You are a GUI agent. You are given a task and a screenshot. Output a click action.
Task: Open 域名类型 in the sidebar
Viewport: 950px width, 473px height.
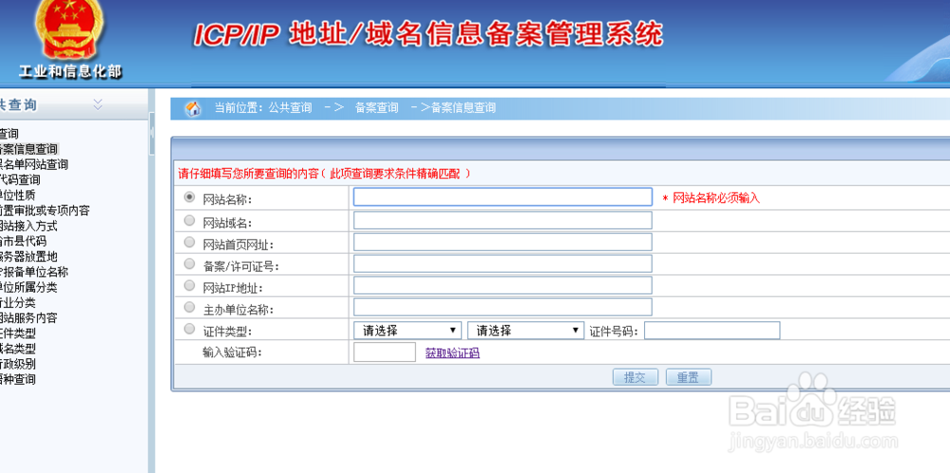(x=17, y=349)
